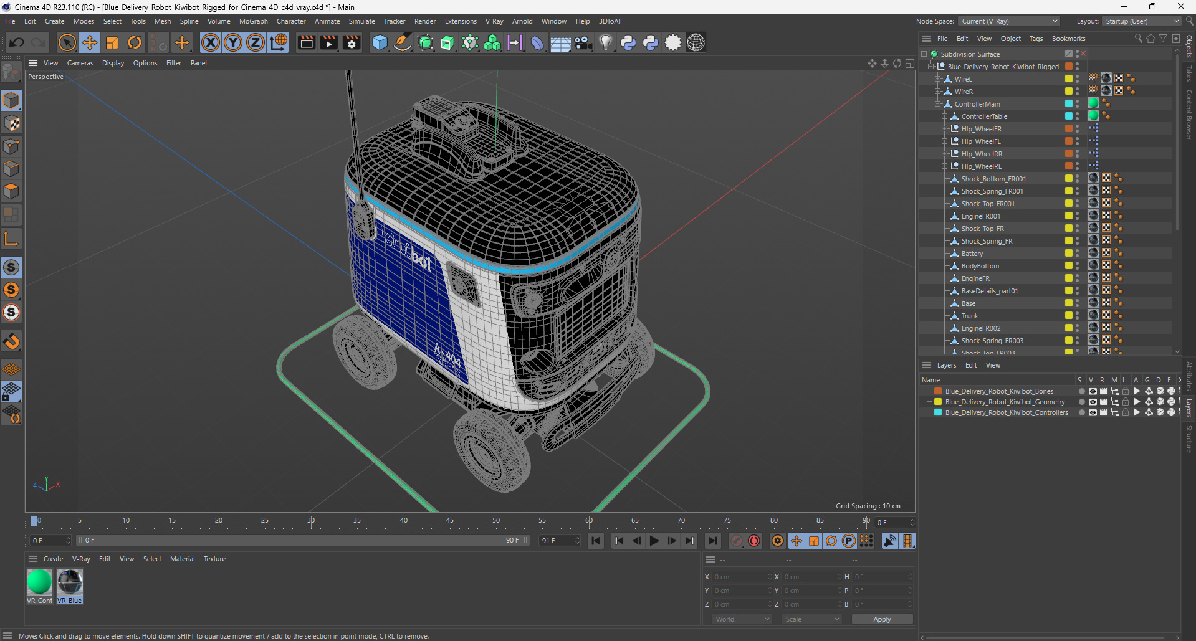Click the Play Forward button

(654, 541)
